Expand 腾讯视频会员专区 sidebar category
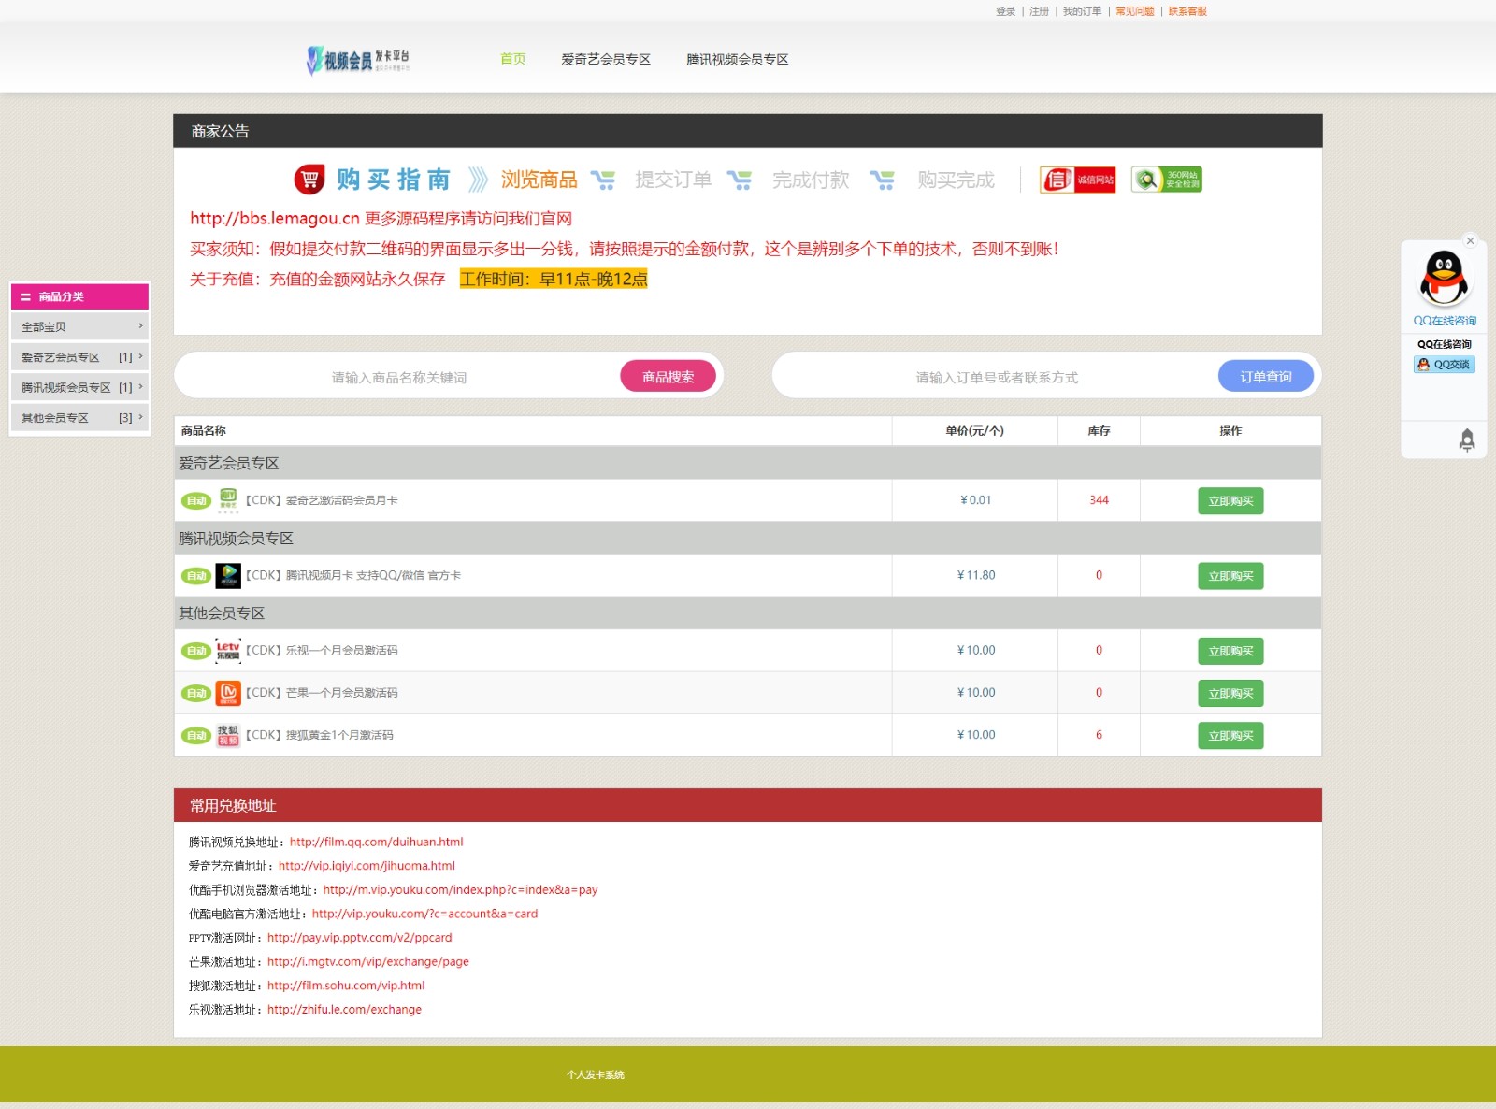Screen dimensions: 1496x1109 79,387
